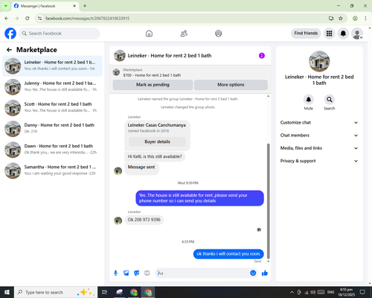Expand Privacy & support section
Image resolution: width=372 pixels, height=298 pixels.
(319, 161)
